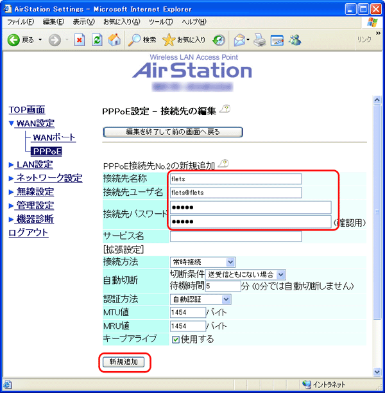Image resolution: width=385 pixels, height=393 pixels.
Task: Toggle the キープアライブ 使用する checkbox
Action: click(176, 340)
